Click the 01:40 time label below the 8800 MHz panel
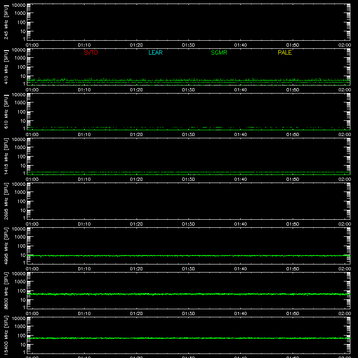This screenshot has height=358, width=358. pos(240,314)
